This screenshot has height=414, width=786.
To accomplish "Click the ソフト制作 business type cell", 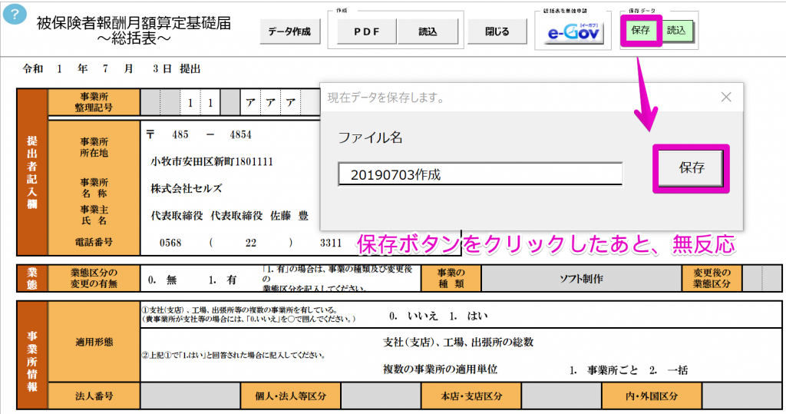I will click(581, 277).
